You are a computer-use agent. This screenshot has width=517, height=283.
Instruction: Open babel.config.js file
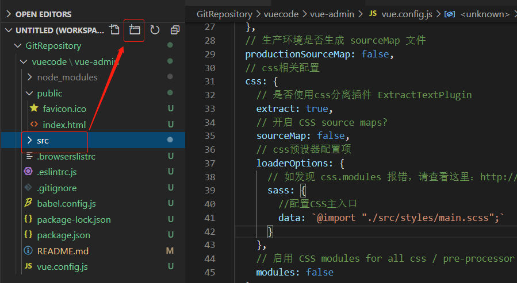coord(67,204)
